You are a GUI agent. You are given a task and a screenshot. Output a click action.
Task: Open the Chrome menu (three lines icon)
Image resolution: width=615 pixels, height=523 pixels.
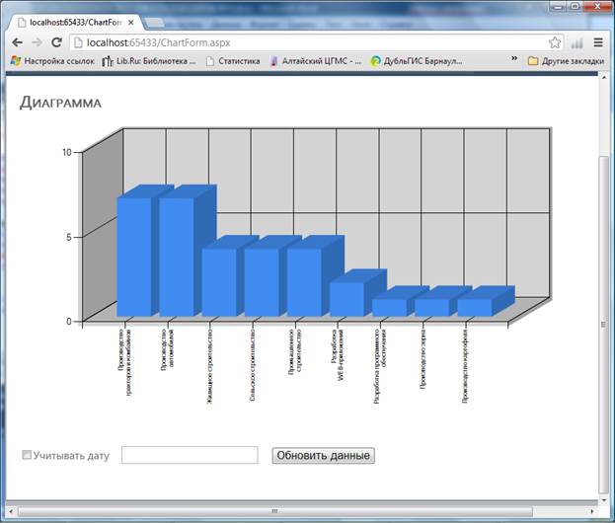[x=598, y=42]
